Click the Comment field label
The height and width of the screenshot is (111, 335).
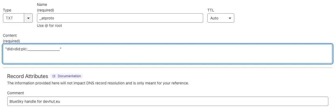[16, 93]
